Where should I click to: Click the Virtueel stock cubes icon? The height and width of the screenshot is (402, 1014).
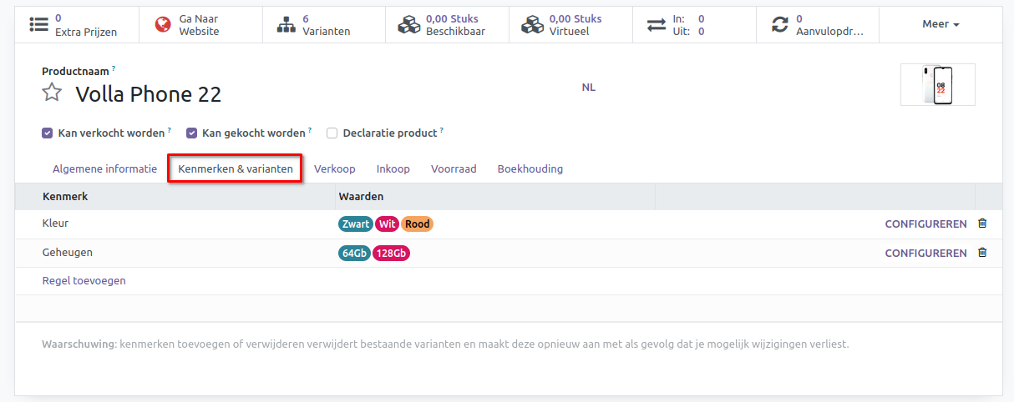(x=532, y=25)
